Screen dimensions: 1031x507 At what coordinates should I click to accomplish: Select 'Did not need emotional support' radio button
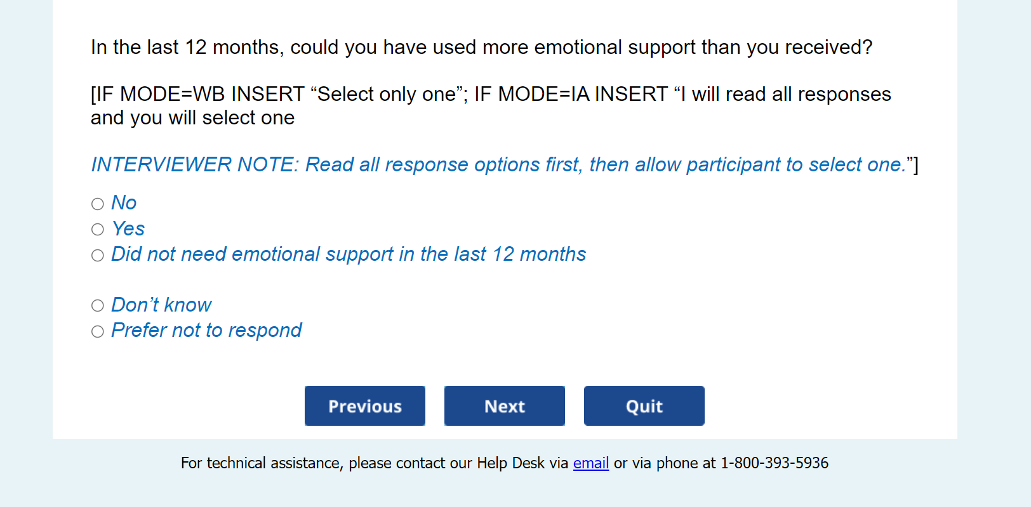[97, 255]
